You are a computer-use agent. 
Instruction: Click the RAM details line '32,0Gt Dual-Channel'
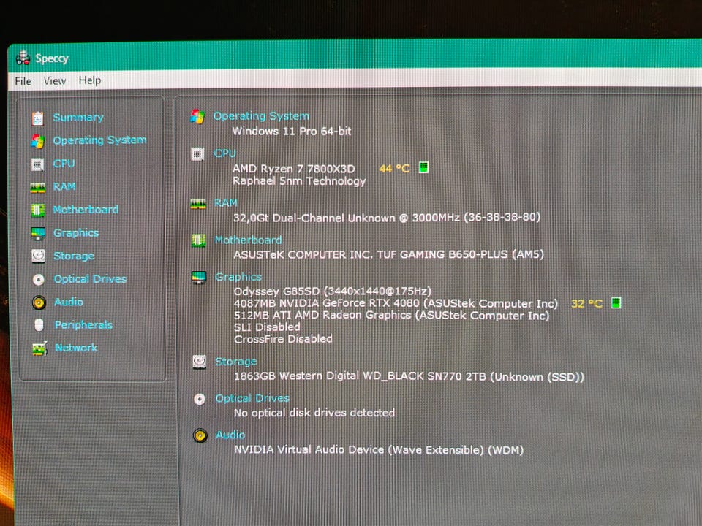point(387,218)
